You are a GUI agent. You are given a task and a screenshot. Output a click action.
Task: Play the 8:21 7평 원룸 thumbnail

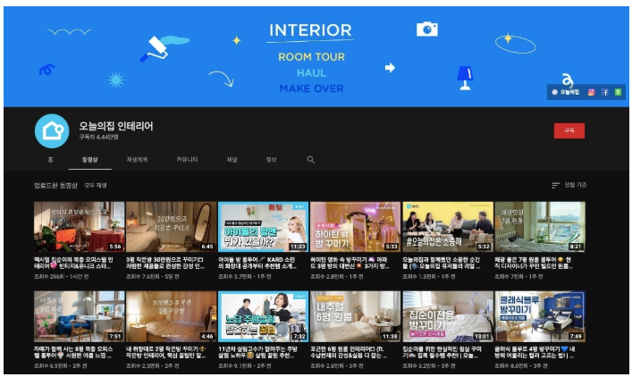540,227
